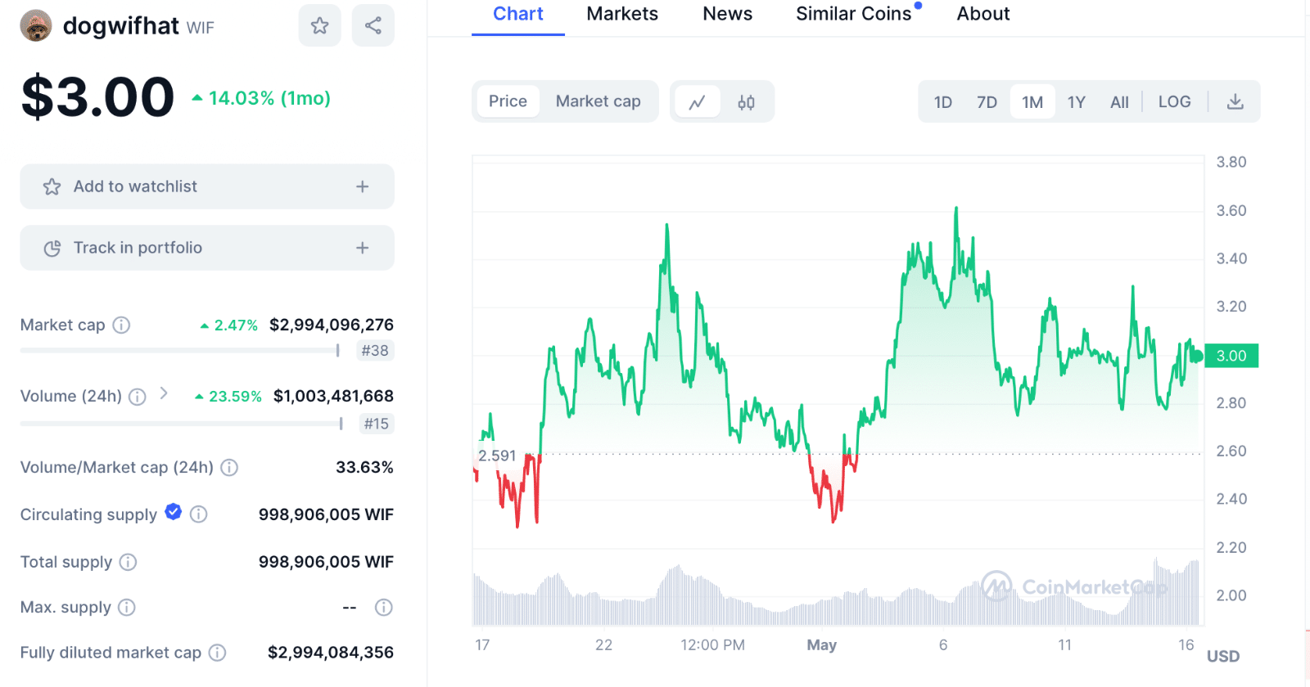Click the Volume rank progress bar

coord(182,424)
